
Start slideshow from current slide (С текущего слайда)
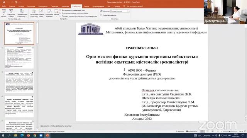point(11,13)
